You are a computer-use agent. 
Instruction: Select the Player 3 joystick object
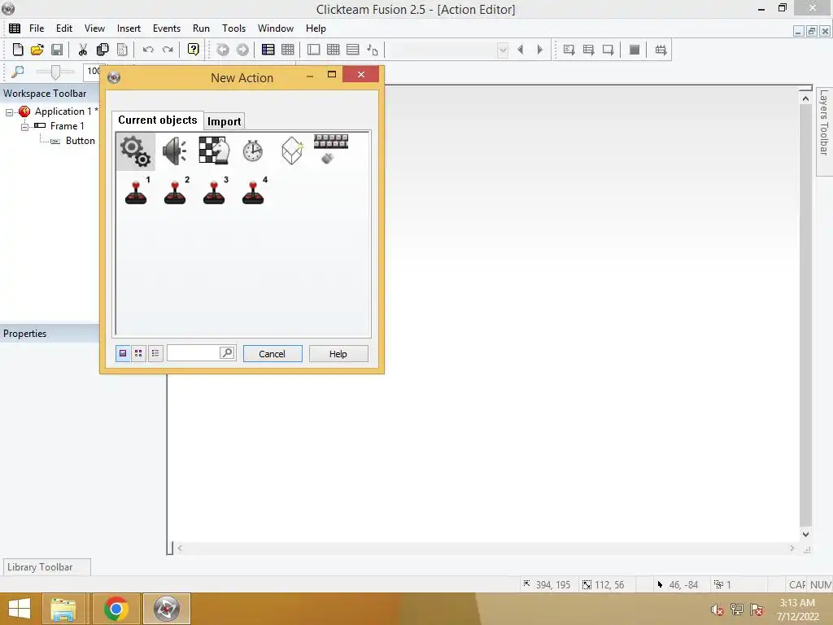tap(215, 190)
